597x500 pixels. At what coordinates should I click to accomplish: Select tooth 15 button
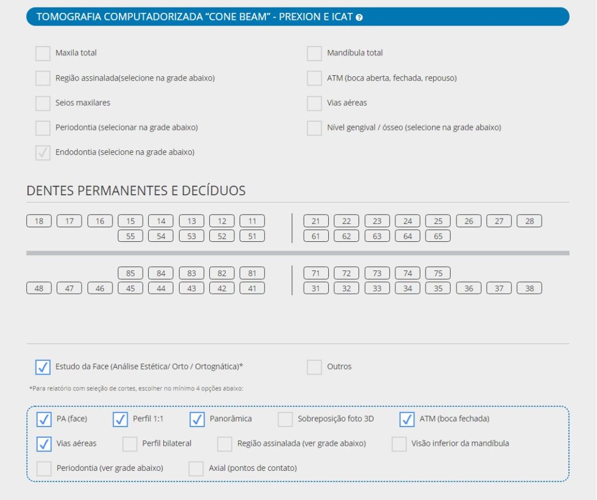[x=130, y=221]
